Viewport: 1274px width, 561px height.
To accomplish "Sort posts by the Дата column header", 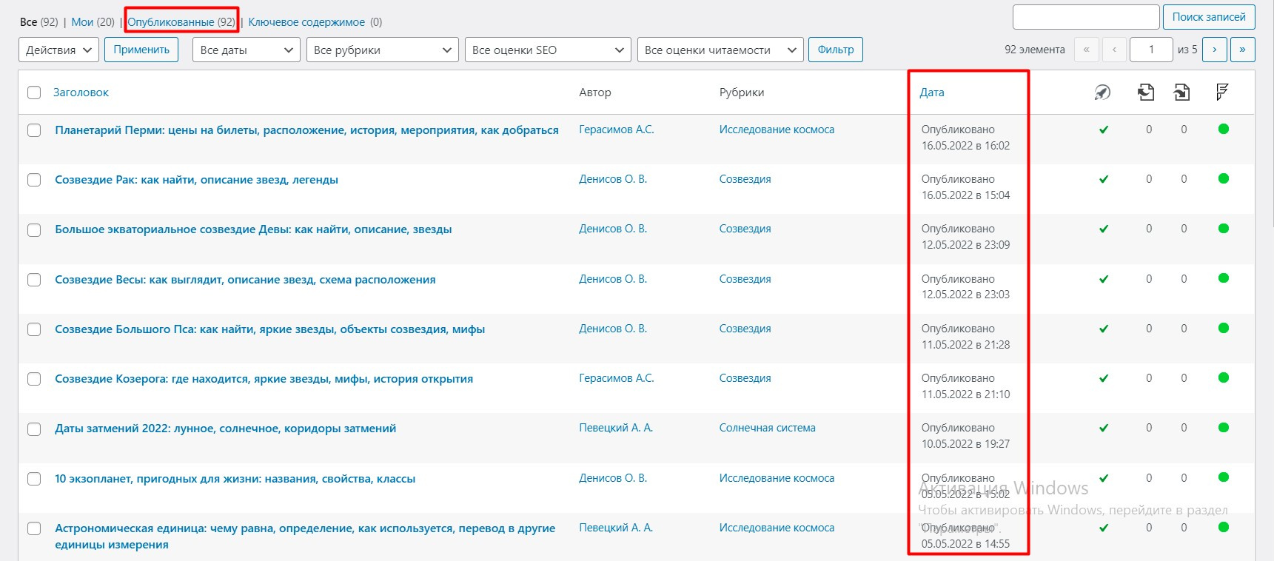I will click(931, 93).
